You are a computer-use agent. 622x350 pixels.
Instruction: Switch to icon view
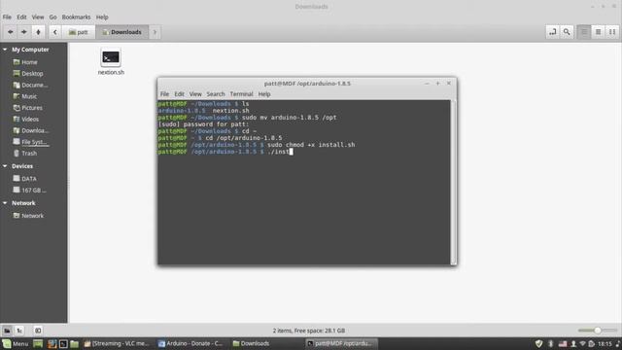coord(584,32)
